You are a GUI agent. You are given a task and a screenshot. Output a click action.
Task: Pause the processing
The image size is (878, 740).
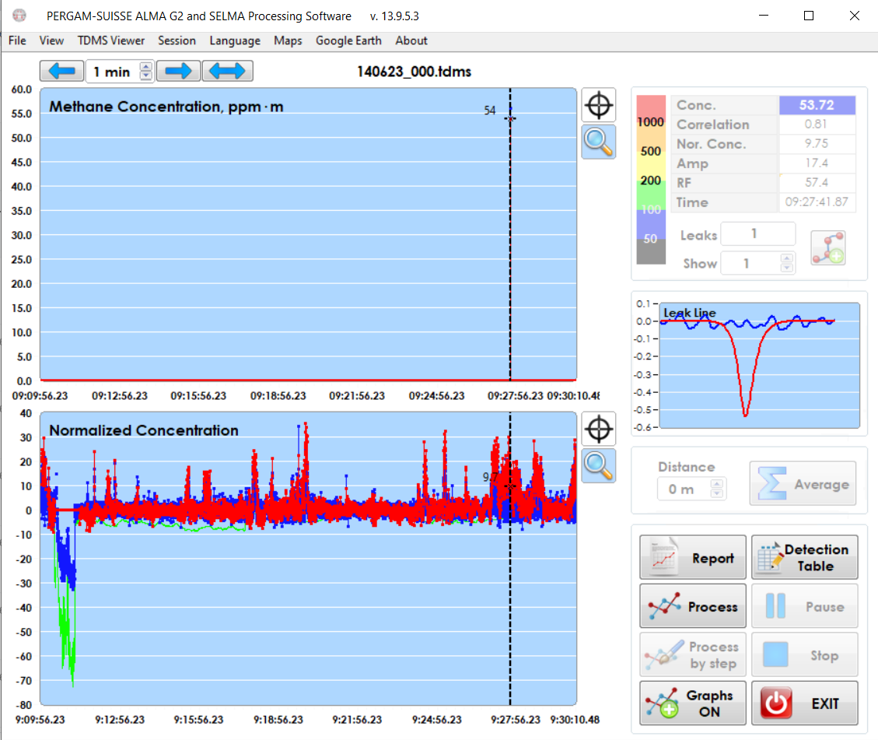(804, 605)
